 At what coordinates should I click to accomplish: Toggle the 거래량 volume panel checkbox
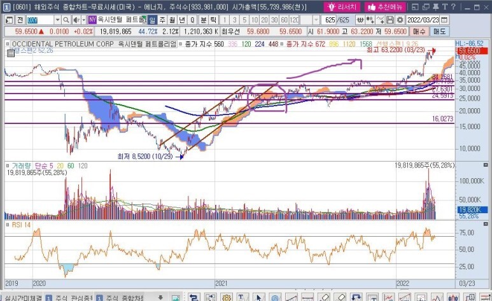tap(8, 165)
